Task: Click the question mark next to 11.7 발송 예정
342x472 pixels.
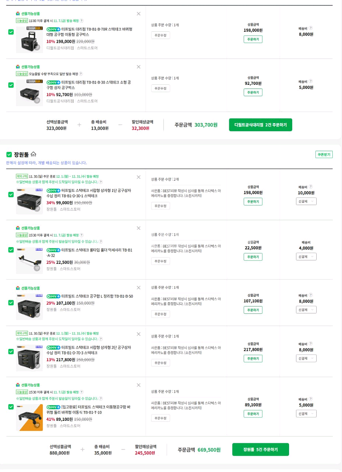Action: (81, 21)
